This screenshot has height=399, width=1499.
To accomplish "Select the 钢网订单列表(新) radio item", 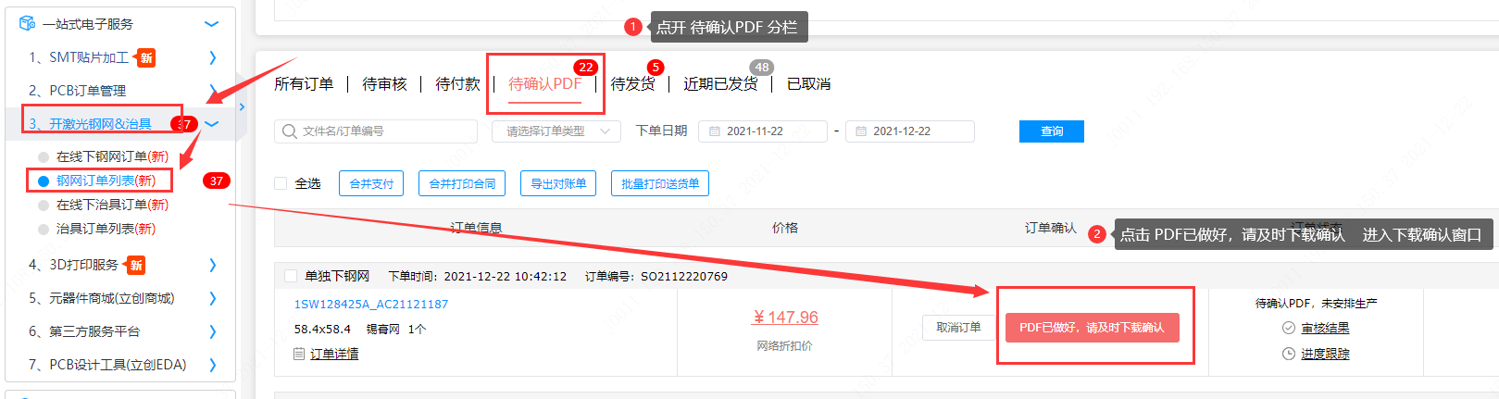I will click(44, 181).
